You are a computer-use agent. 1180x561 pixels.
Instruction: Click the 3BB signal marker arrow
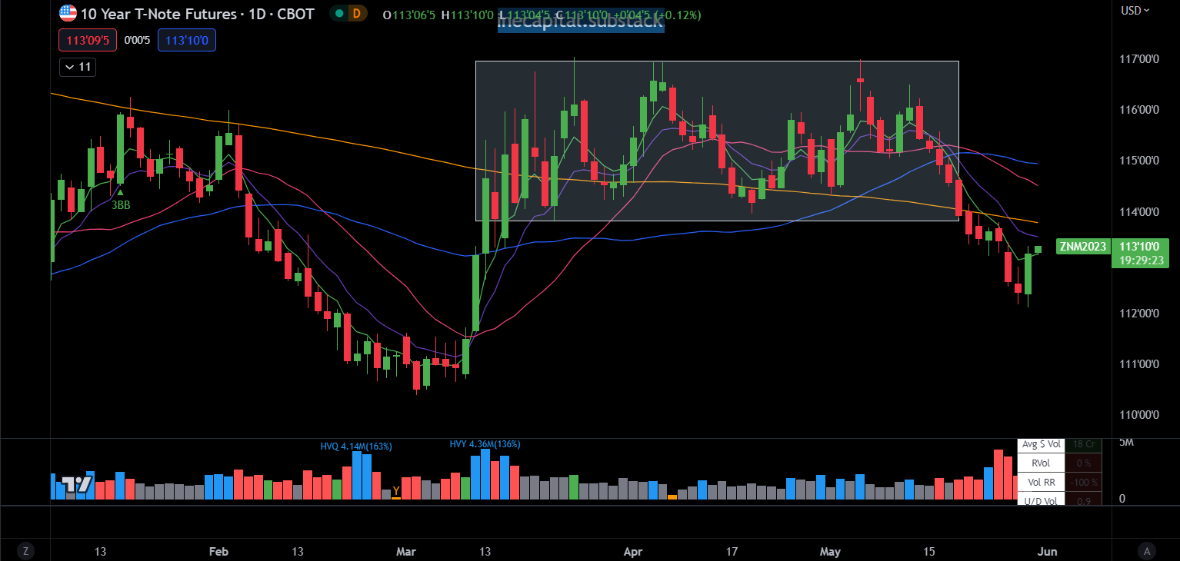click(x=120, y=191)
